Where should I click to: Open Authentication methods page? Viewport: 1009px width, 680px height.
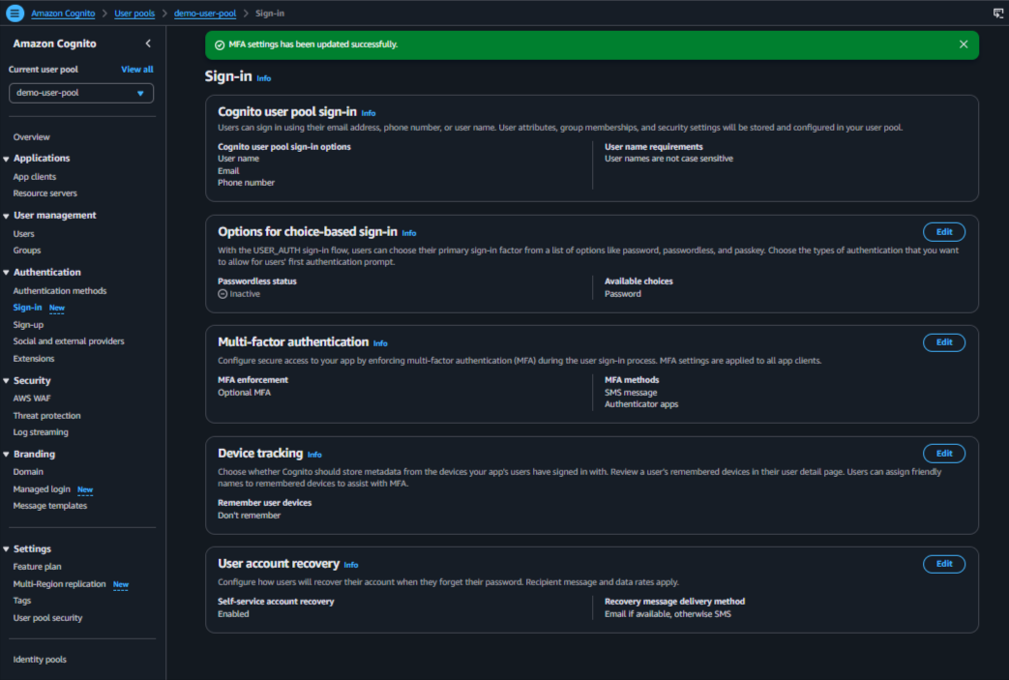(x=60, y=291)
